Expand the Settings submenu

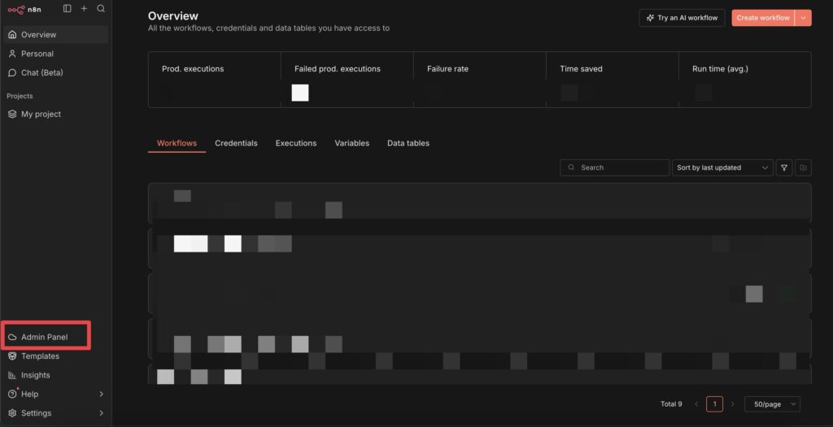[101, 413]
